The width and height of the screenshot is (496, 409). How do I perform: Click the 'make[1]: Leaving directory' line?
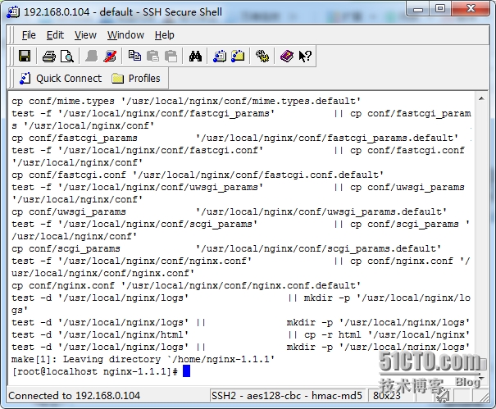(143, 359)
